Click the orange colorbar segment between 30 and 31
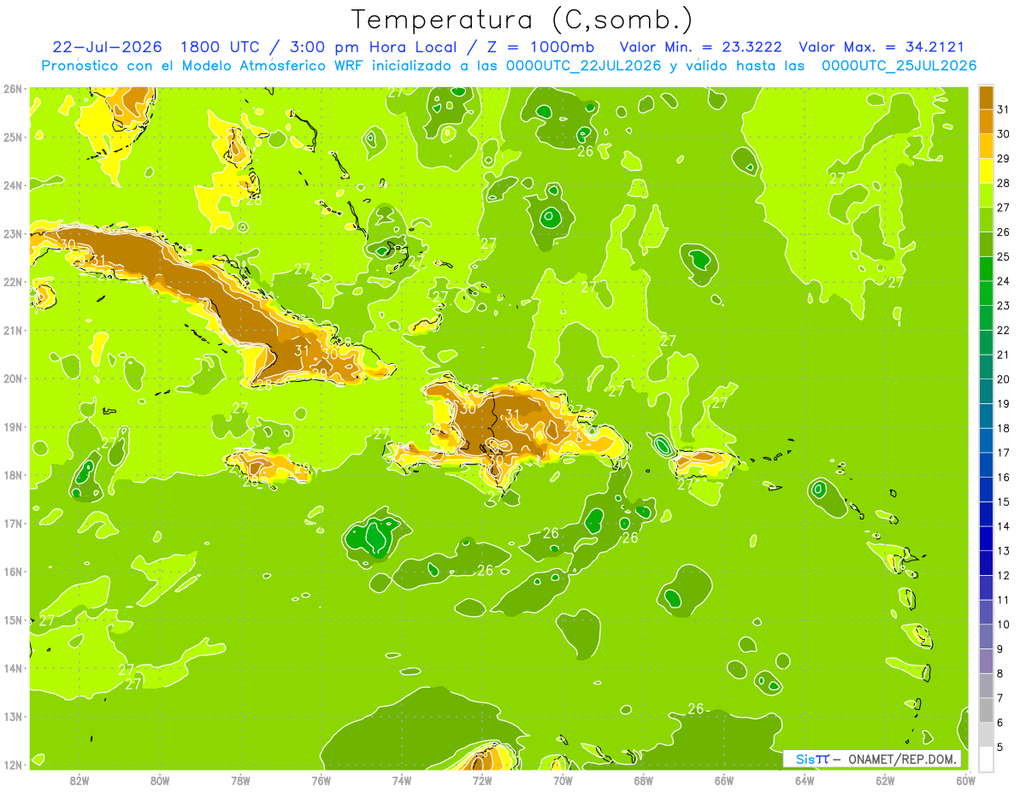The image size is (1026, 792). [987, 121]
